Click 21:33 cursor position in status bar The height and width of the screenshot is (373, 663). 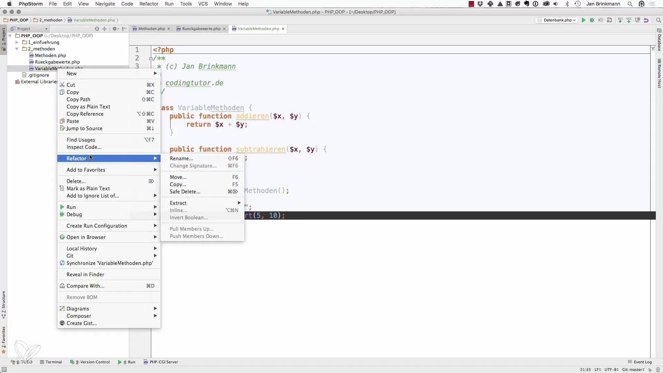[x=585, y=370]
